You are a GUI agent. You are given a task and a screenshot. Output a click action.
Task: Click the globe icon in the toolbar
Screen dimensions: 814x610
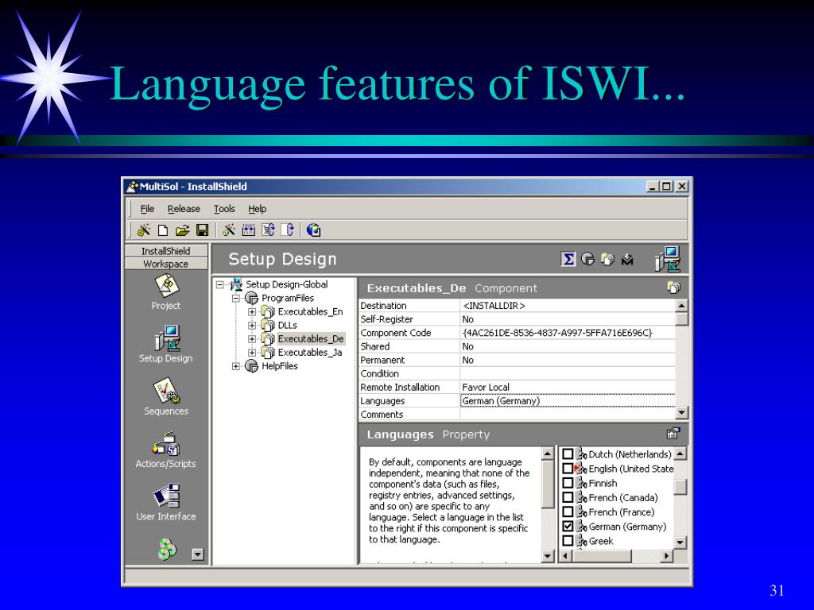click(x=313, y=230)
